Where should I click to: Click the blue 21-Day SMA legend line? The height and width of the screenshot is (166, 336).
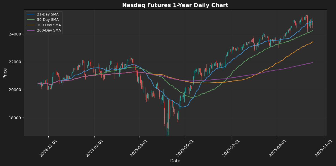click(31, 14)
